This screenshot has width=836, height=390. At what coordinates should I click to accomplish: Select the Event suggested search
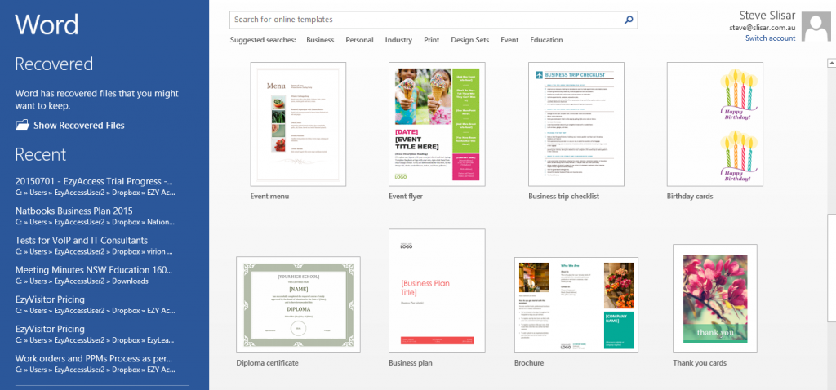509,40
